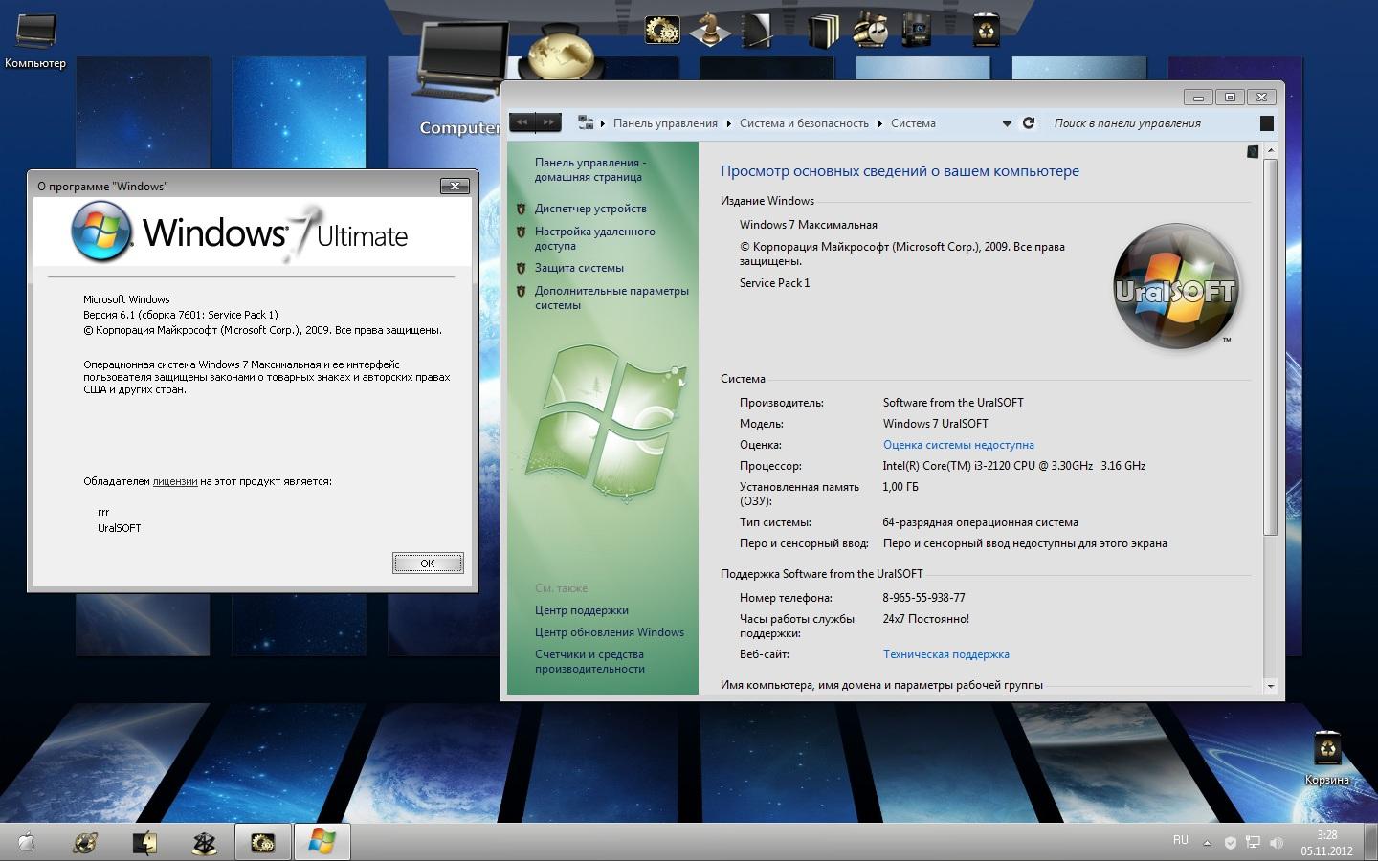Viewport: 1378px width, 861px height.
Task: Select Система и безопасность breadcrumb
Action: [x=804, y=123]
